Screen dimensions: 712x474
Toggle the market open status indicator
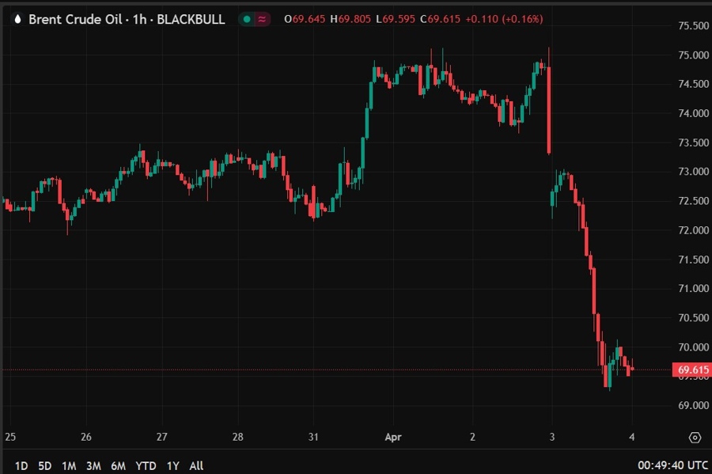(248, 18)
